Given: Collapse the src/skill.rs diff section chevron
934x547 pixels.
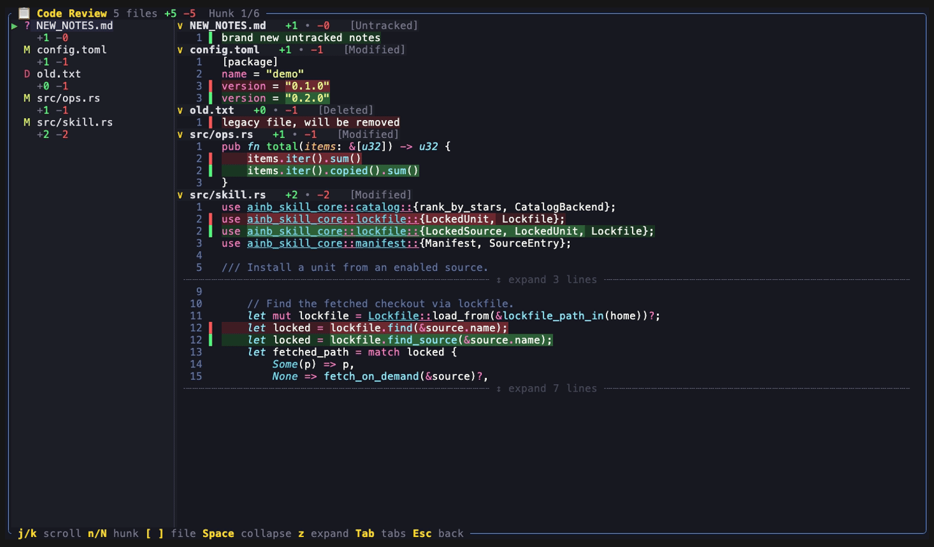Looking at the screenshot, I should click(x=180, y=195).
